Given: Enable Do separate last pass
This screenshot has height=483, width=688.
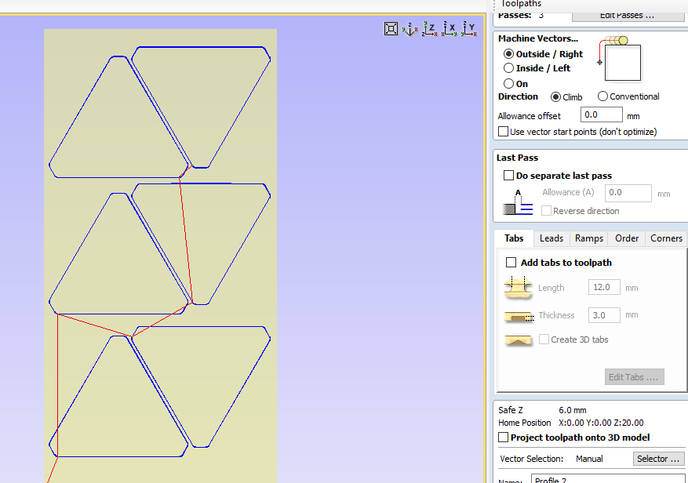Looking at the screenshot, I should 508,176.
